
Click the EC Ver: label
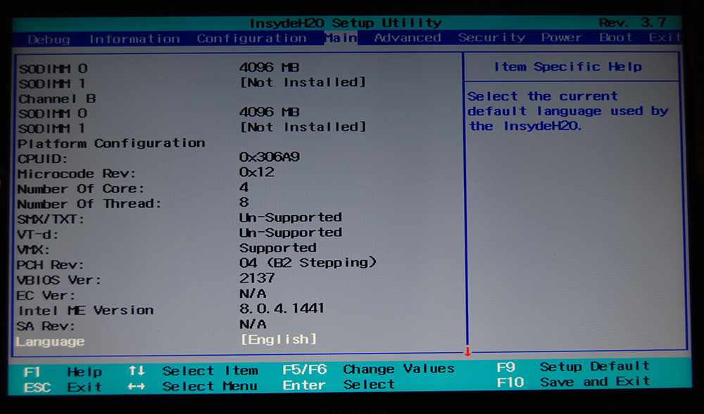click(x=46, y=296)
